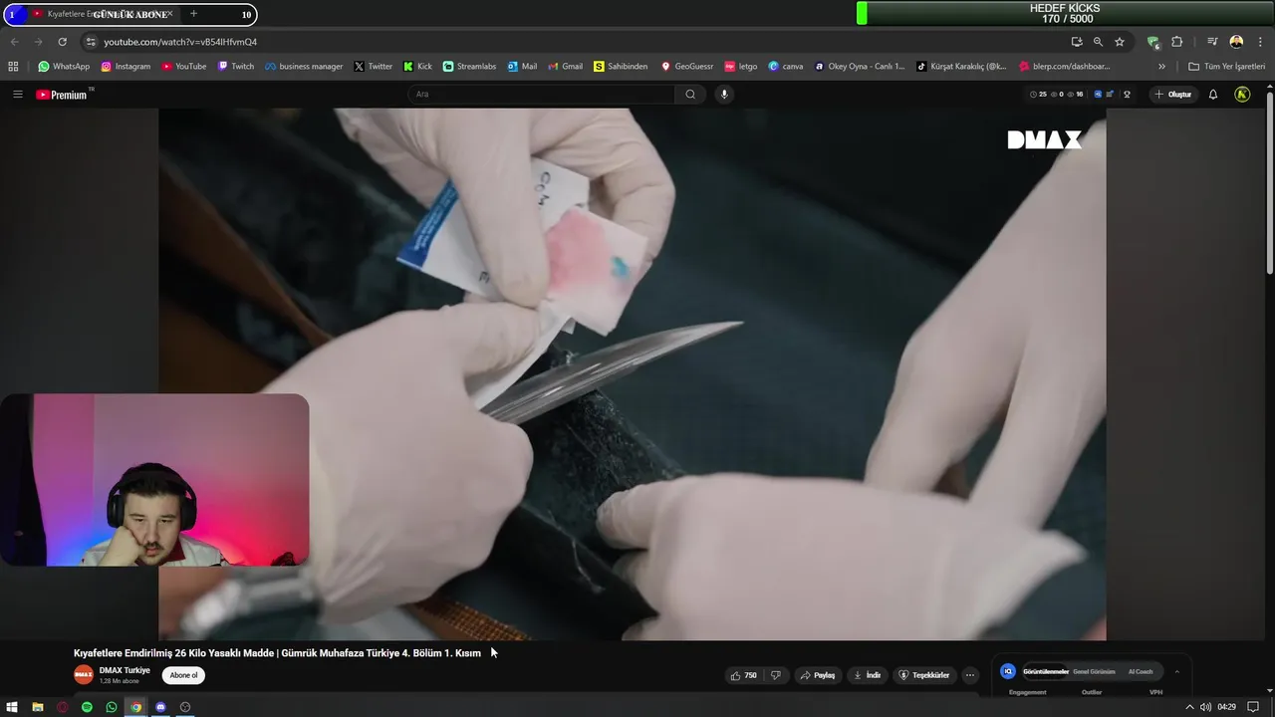
Task: Open the Kick bookmark
Action: [x=417, y=67]
